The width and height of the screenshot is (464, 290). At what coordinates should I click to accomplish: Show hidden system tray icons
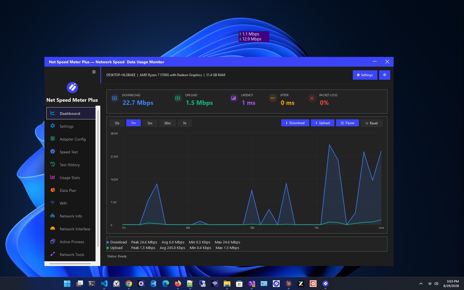421,284
